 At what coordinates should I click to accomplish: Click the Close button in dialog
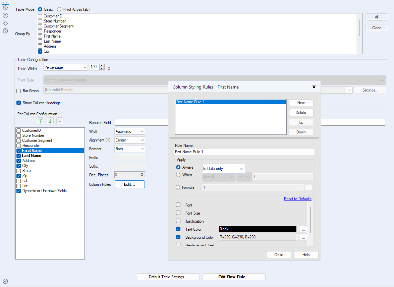(279, 254)
